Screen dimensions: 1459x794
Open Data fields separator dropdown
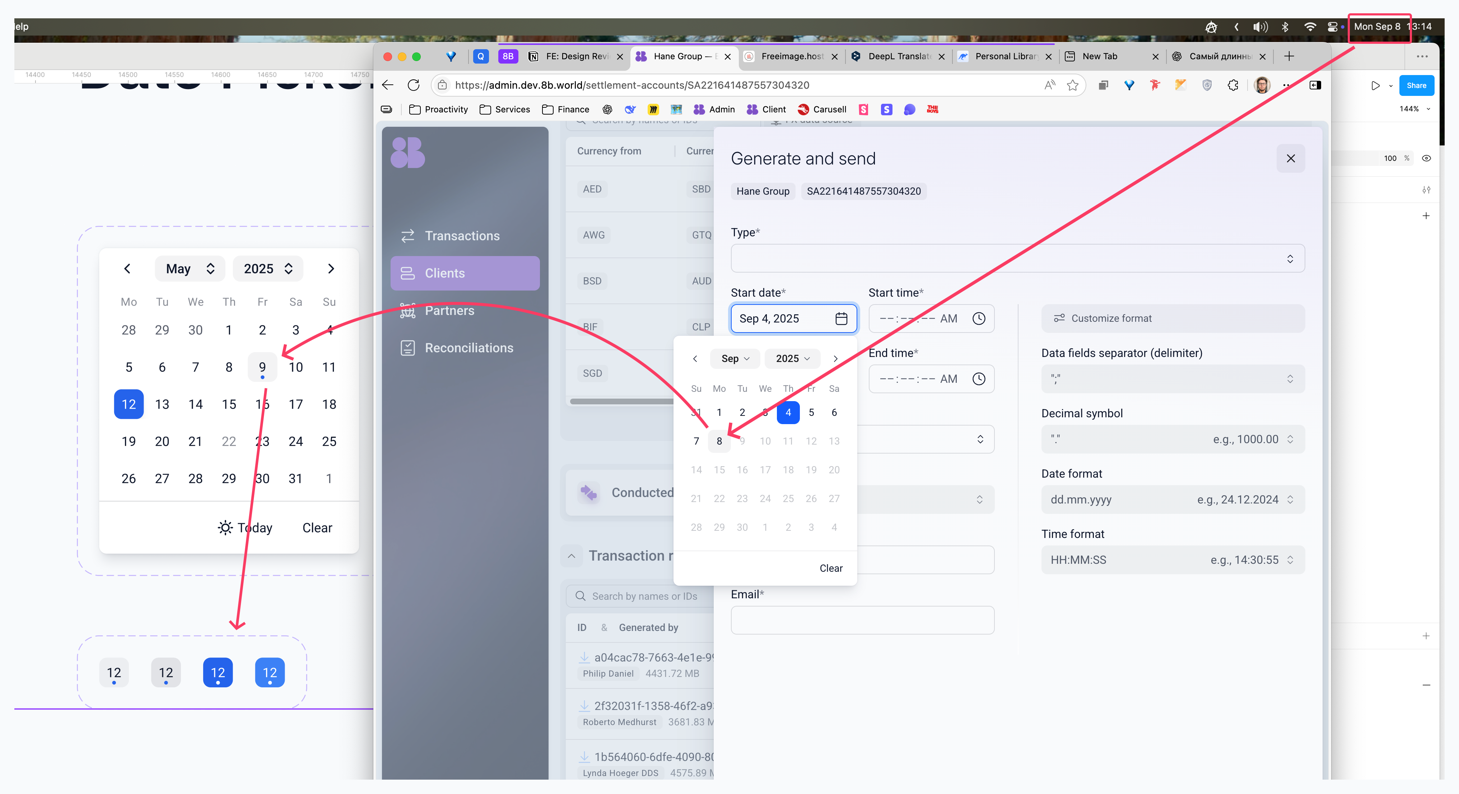click(1173, 379)
